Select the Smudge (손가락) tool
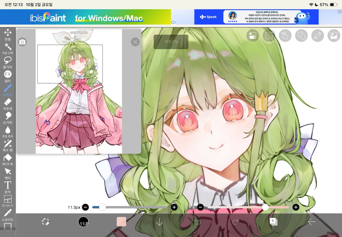 [x=8, y=118]
